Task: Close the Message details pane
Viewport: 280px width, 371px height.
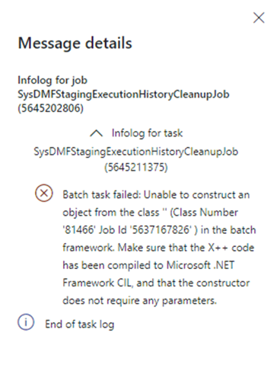Action: (x=259, y=18)
